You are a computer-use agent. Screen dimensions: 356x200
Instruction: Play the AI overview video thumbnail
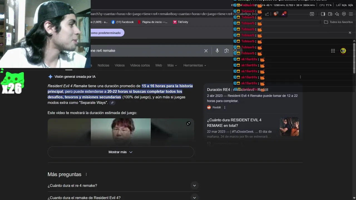click(x=121, y=132)
